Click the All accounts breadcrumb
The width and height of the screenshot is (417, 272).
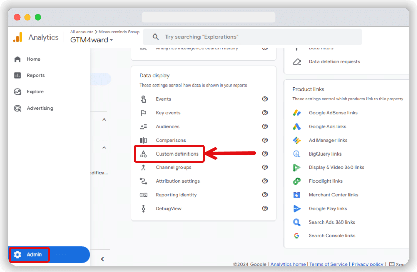(81, 32)
